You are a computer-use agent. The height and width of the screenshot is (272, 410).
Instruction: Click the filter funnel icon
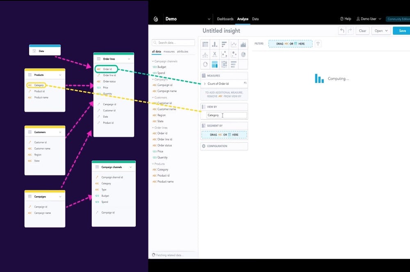coord(318,43)
